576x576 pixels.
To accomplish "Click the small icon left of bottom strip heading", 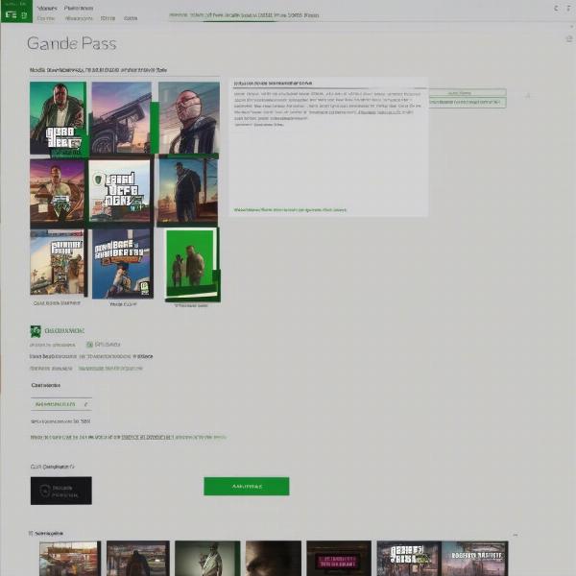I will tap(32, 533).
